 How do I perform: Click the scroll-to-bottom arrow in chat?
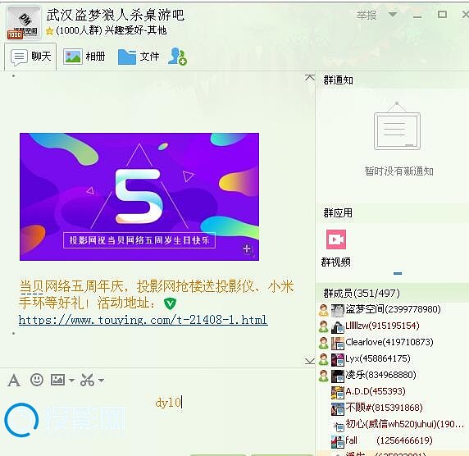310,361
